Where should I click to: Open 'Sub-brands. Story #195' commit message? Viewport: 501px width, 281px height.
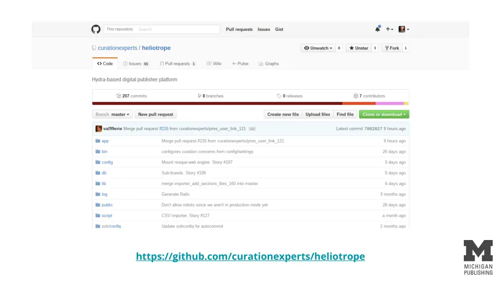(184, 173)
